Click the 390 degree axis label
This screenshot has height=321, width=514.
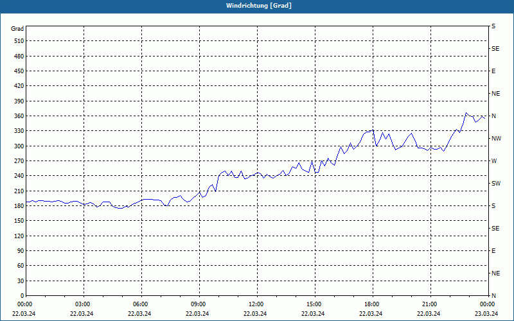(19, 101)
